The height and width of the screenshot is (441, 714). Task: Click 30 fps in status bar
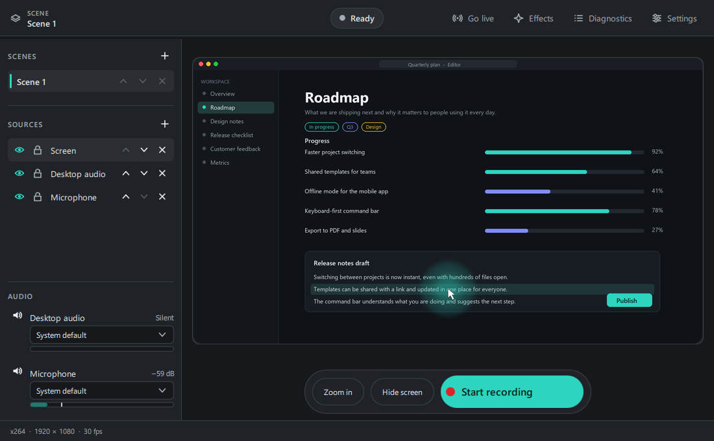coord(93,431)
